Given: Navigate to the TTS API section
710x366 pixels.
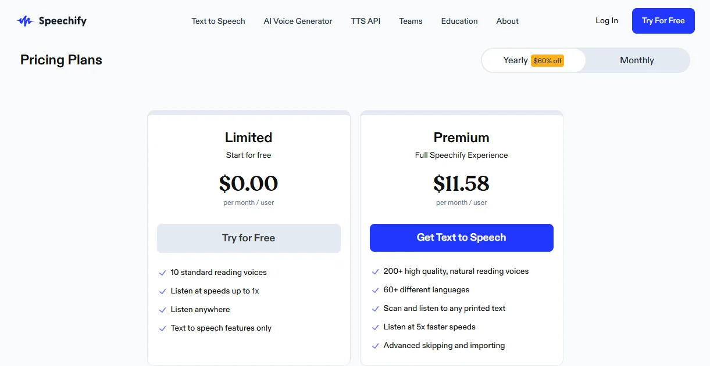Looking at the screenshot, I should point(365,21).
